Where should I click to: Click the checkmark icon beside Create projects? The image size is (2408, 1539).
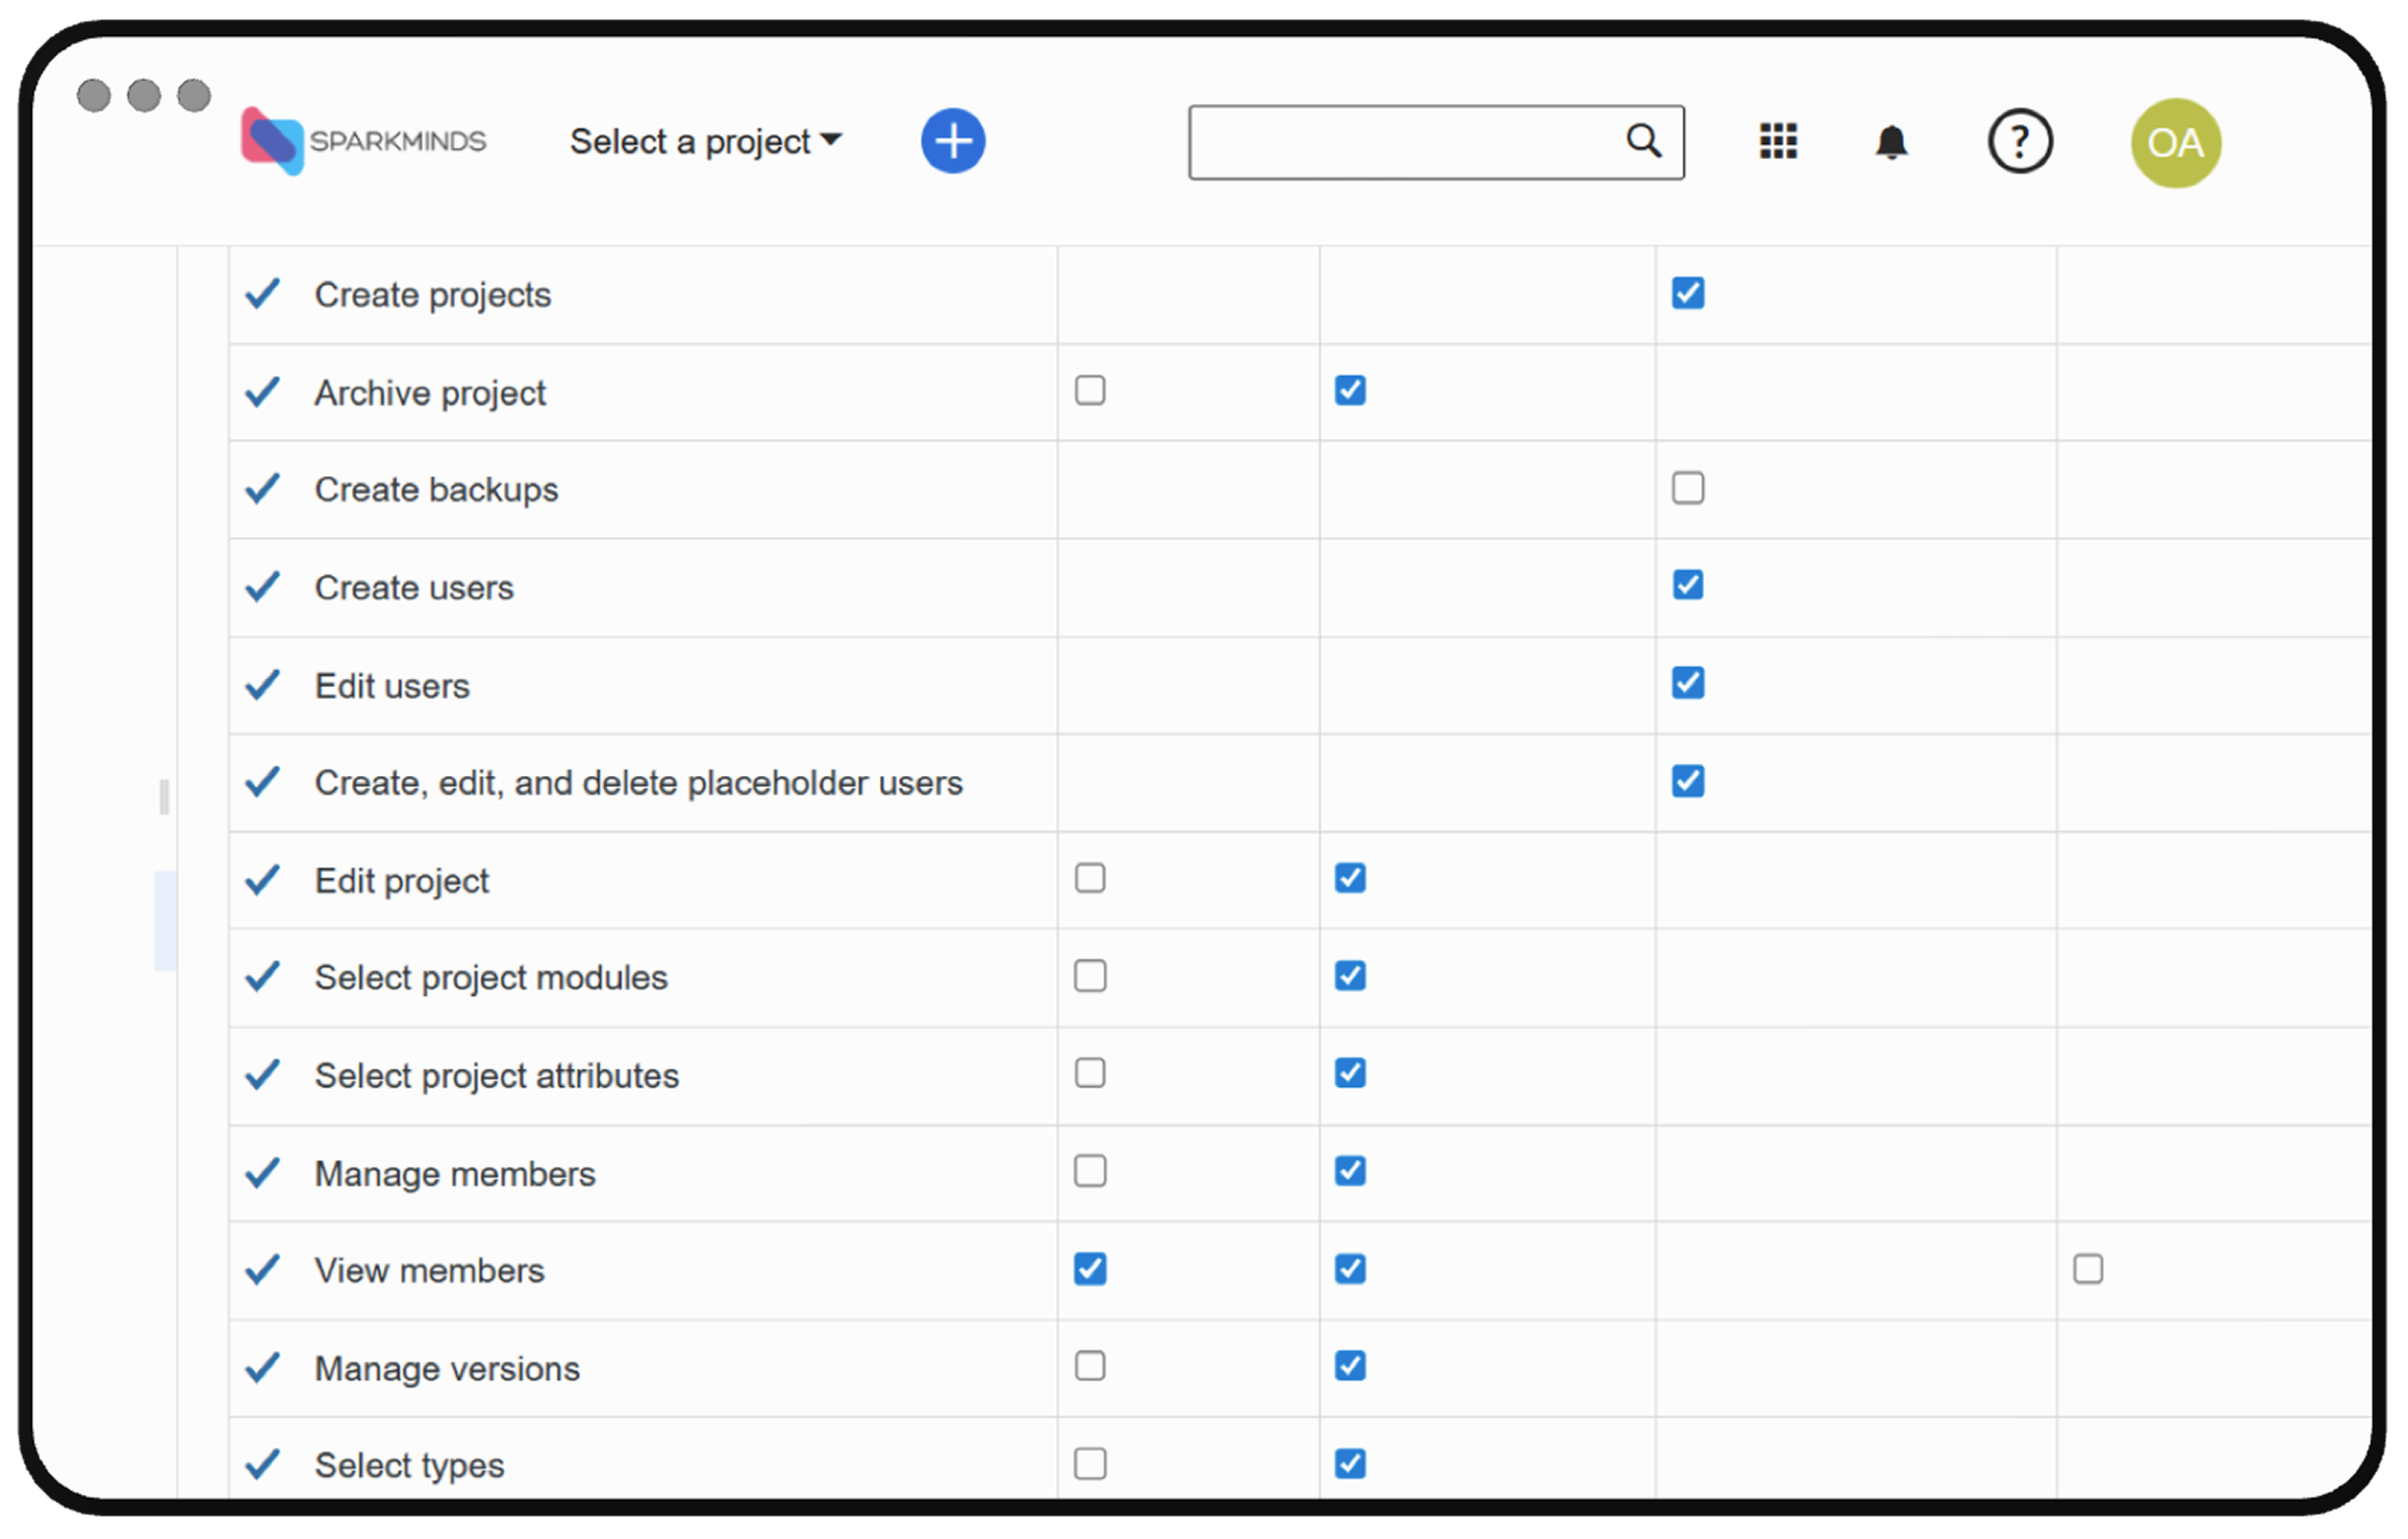(262, 294)
